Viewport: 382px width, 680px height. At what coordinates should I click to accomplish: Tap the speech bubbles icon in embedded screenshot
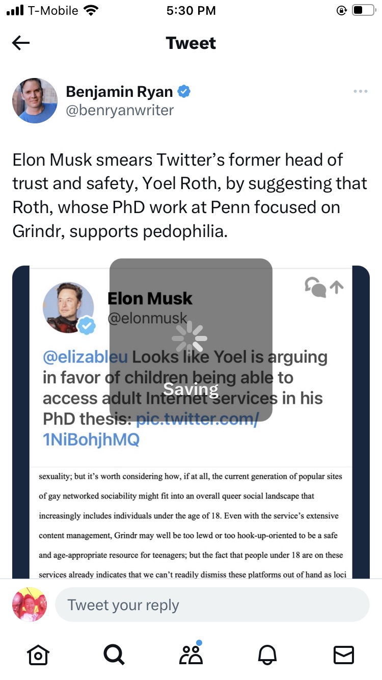coord(315,287)
